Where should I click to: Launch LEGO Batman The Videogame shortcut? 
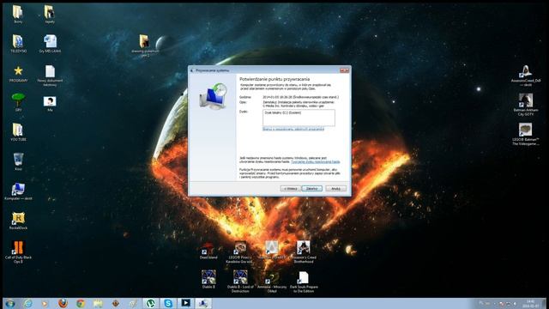click(526, 134)
